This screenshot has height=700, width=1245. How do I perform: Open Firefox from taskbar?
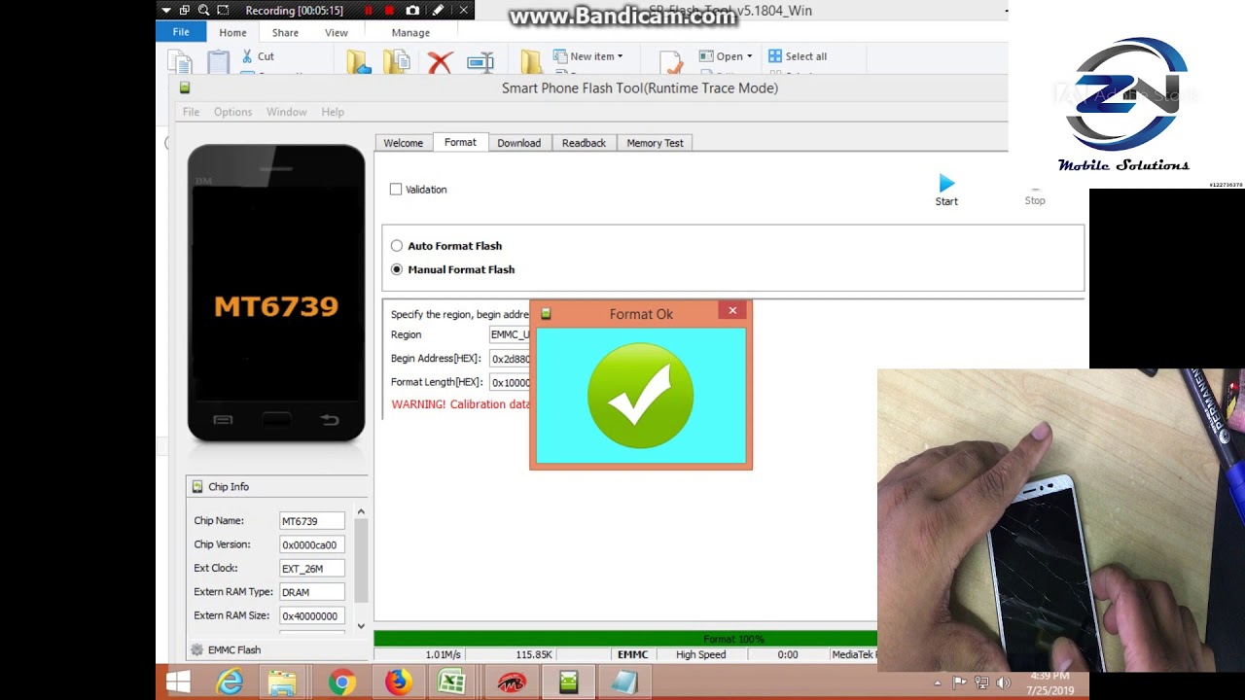[397, 682]
